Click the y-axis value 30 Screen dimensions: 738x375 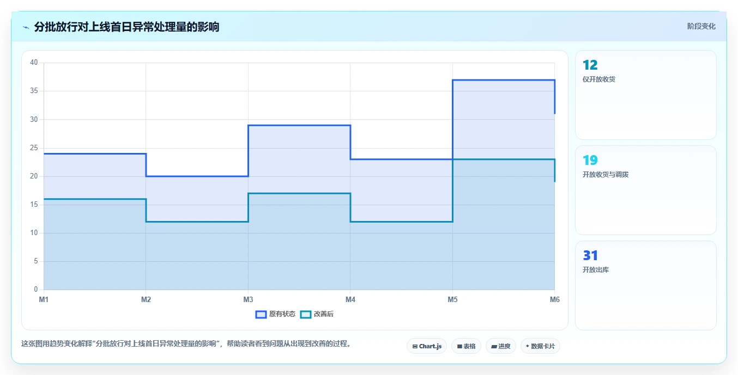[x=34, y=119]
